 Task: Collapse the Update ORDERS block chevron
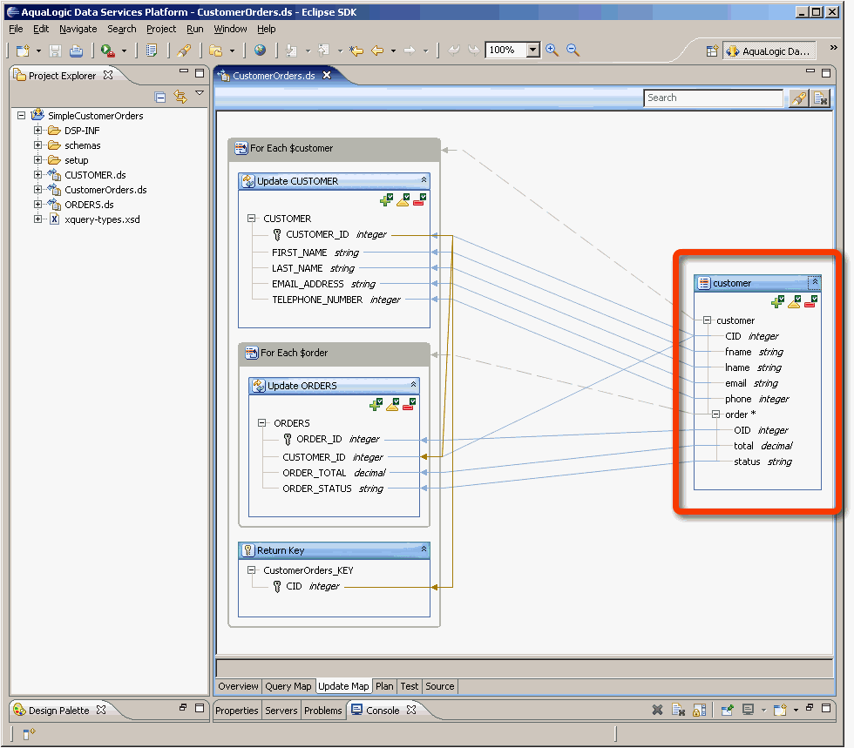pos(413,384)
